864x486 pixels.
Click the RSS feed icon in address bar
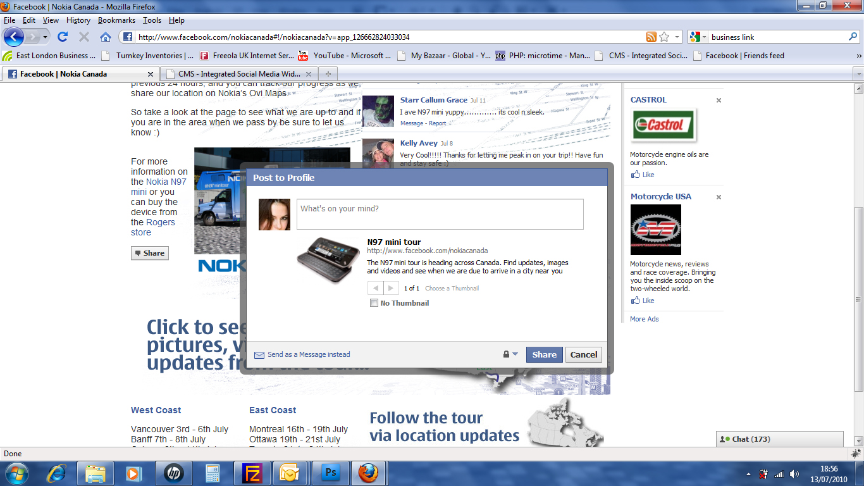click(651, 37)
